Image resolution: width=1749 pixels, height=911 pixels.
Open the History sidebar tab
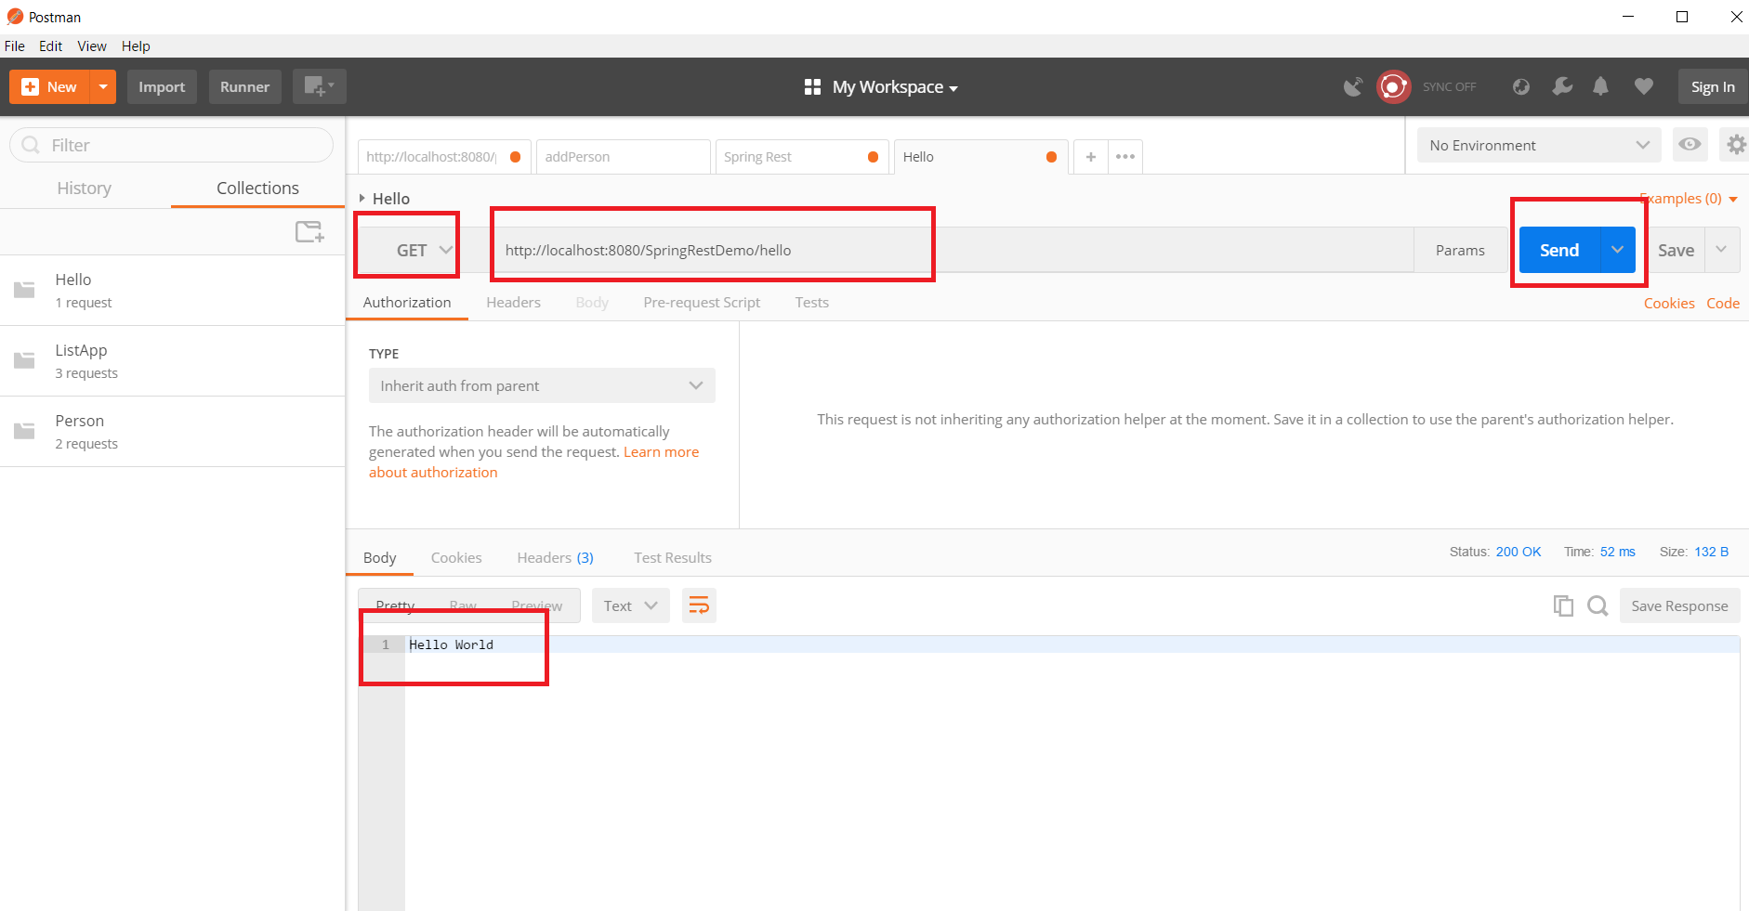84,189
